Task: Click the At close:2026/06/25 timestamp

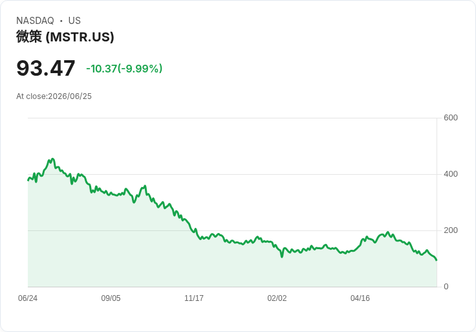Action: point(54,96)
